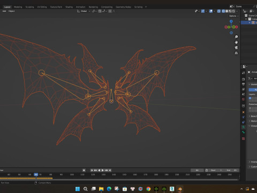Open the Global transform orientation dropdown
The height and width of the screenshot is (193, 257).
84,11
